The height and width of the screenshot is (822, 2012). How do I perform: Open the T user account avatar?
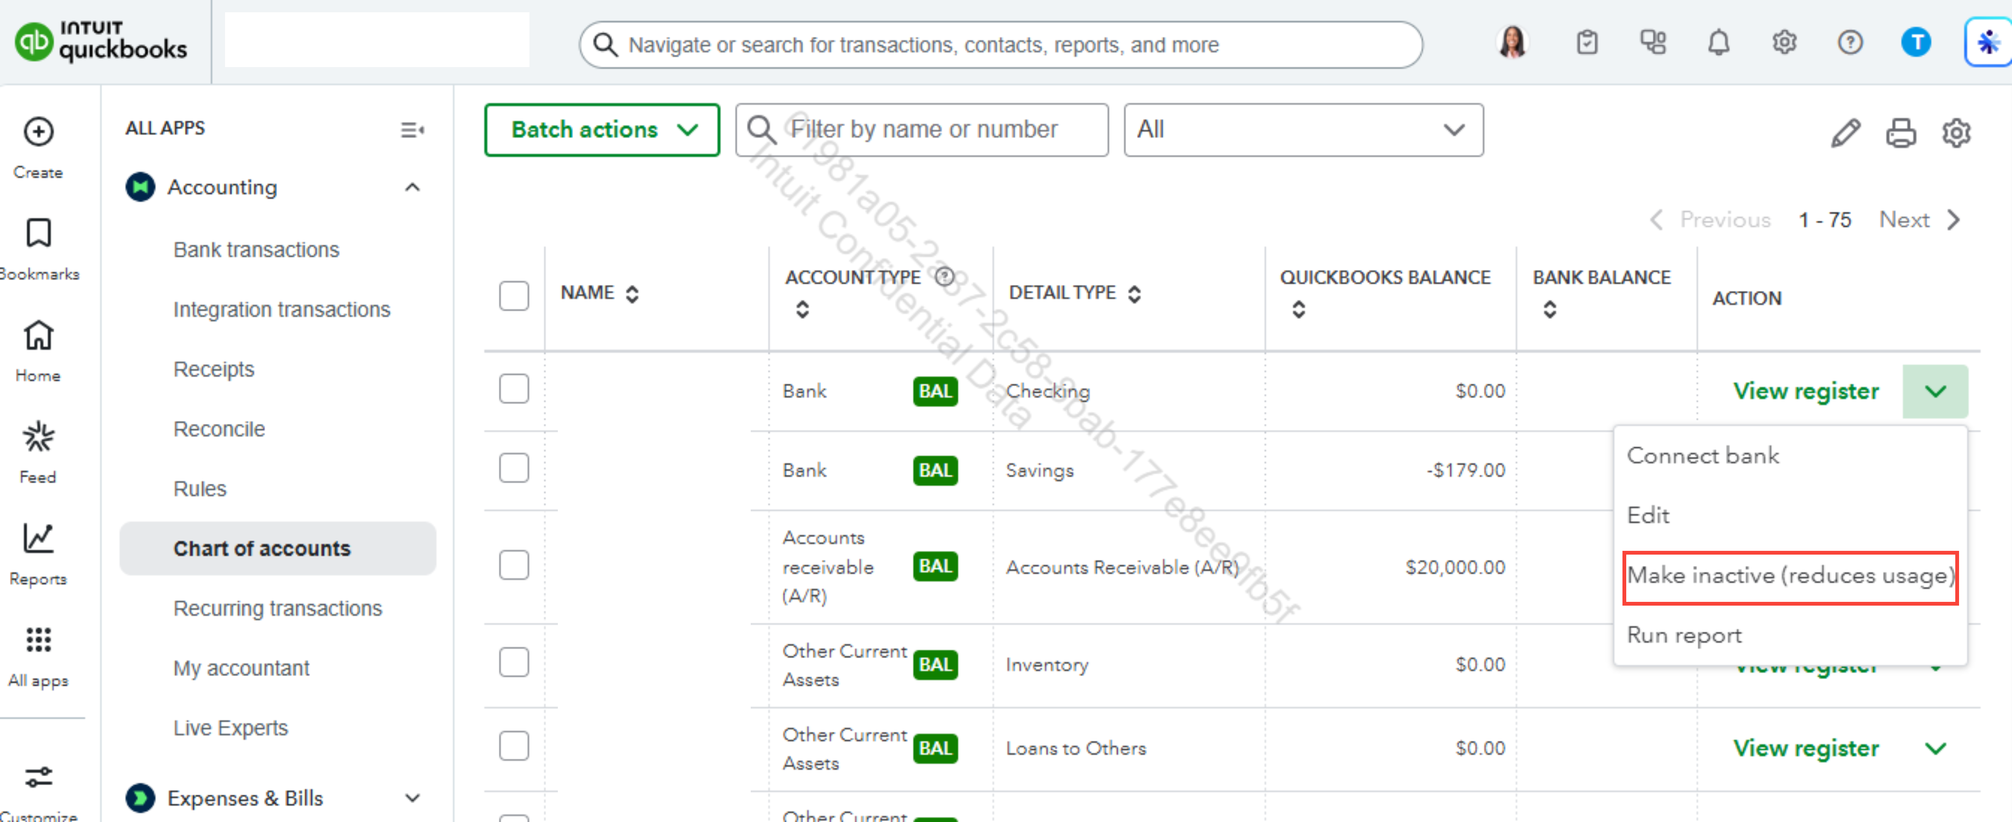[x=1916, y=42]
